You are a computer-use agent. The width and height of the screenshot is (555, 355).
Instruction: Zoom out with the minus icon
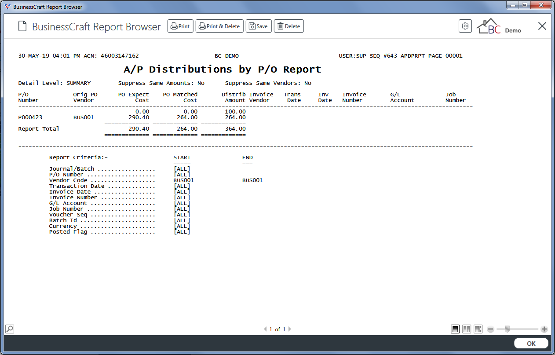point(491,329)
